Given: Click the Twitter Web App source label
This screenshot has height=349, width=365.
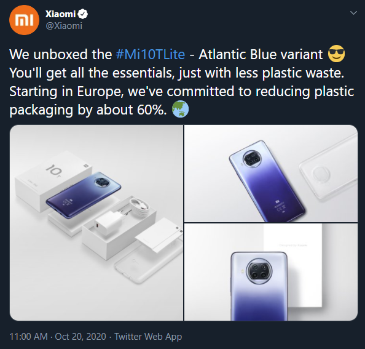Looking at the screenshot, I should pyautogui.click(x=148, y=337).
